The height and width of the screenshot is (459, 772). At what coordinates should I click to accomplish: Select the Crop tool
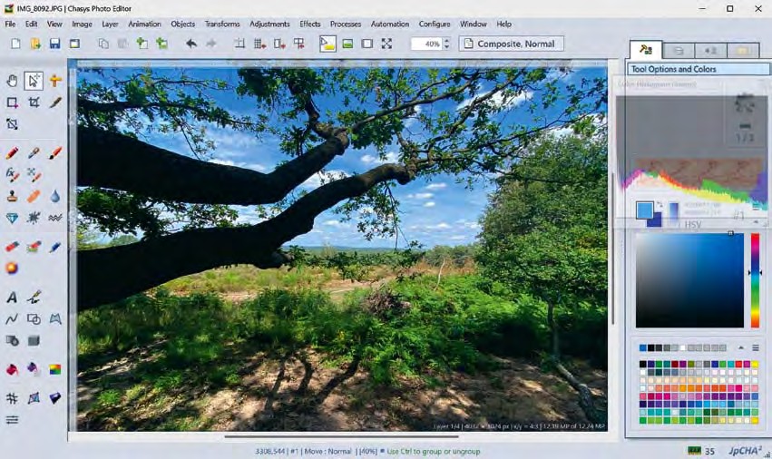click(34, 103)
